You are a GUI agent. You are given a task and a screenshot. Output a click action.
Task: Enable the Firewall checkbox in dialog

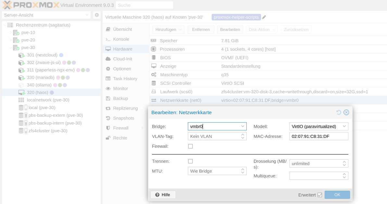click(x=190, y=146)
